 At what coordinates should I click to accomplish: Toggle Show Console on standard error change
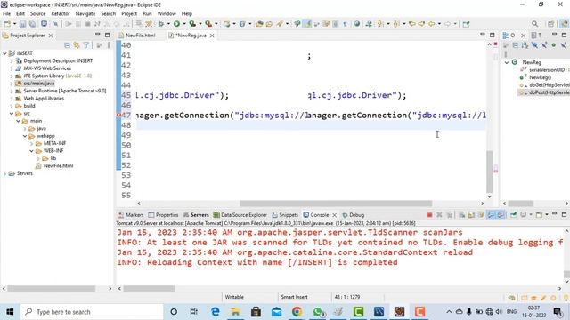501,215
